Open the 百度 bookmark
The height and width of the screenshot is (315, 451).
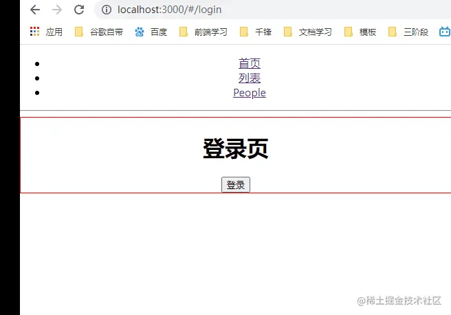tap(151, 32)
